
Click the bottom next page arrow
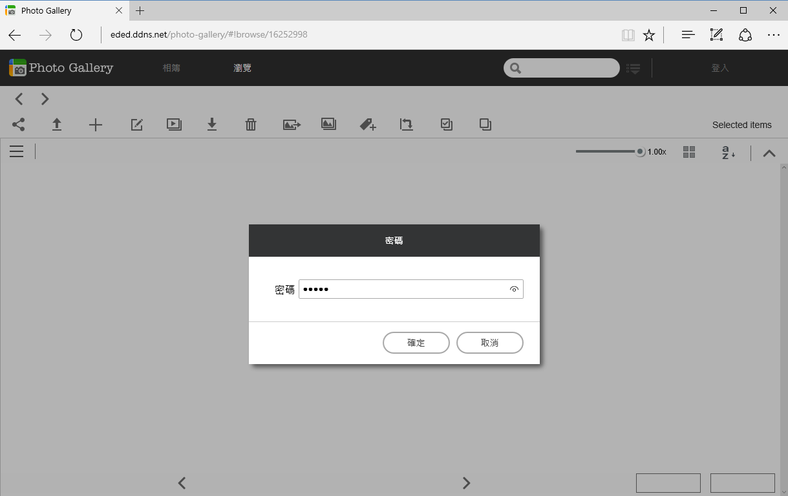click(466, 482)
